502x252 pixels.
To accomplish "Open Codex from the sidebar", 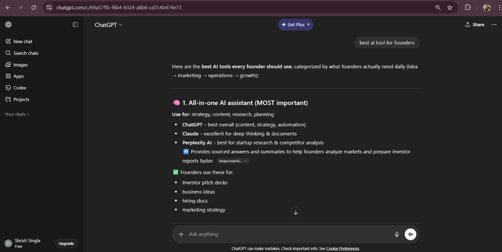I will coord(20,88).
